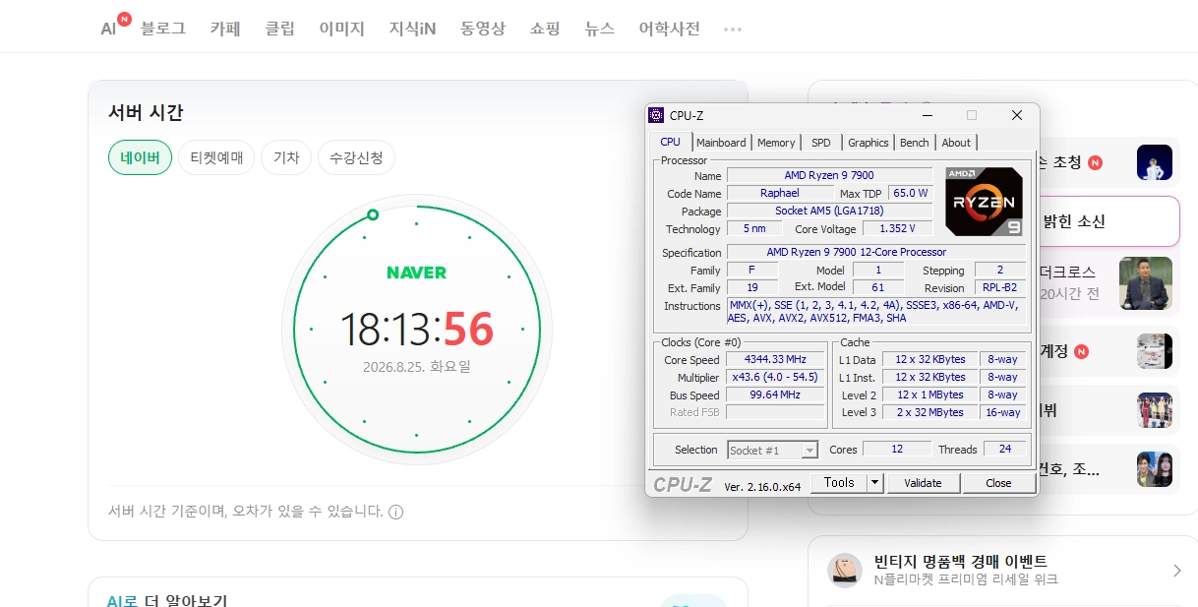
Task: Click the round avatar icon of 빈티지 명품백 event
Action: click(845, 570)
